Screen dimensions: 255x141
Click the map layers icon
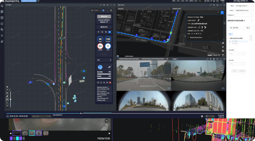(x=223, y=47)
